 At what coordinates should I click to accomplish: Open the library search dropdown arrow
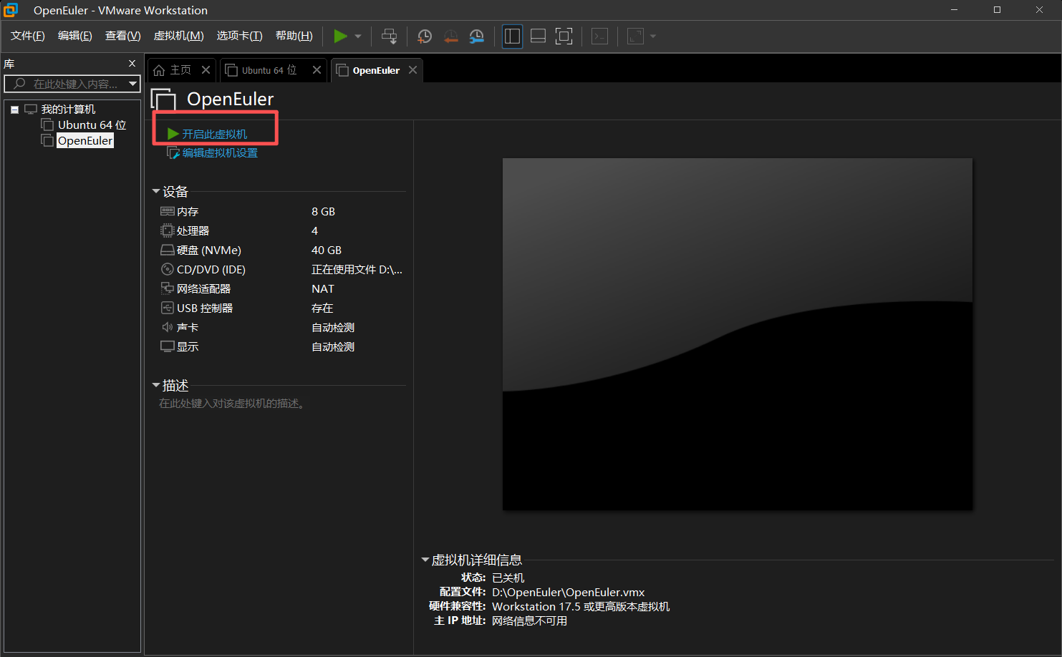133,84
